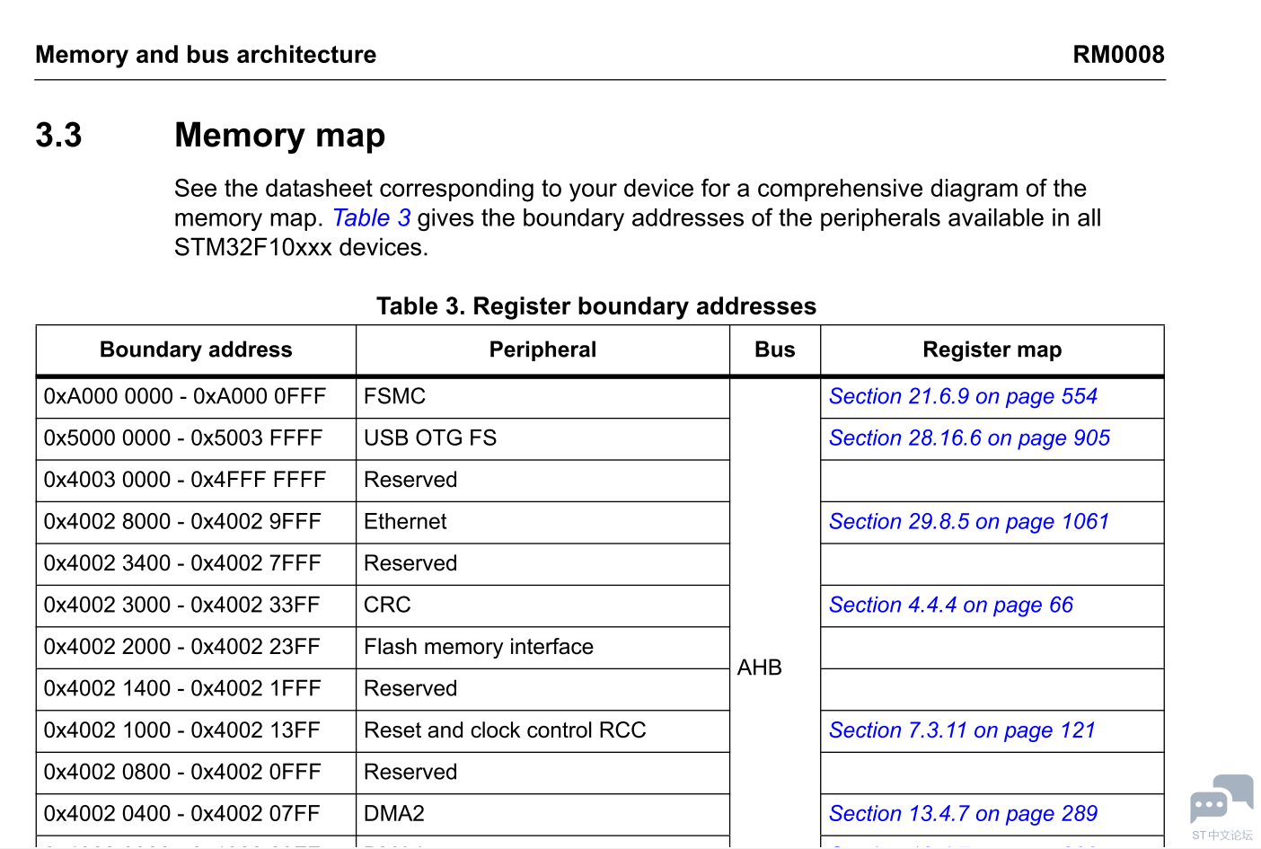Click the USB OTG FS peripheral cell
The image size is (1261, 849).
pyautogui.click(x=542, y=438)
